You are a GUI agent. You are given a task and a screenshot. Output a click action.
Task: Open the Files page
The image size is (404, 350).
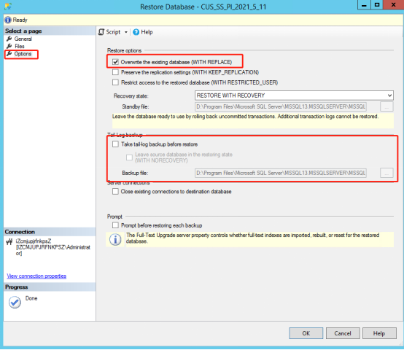tap(19, 47)
